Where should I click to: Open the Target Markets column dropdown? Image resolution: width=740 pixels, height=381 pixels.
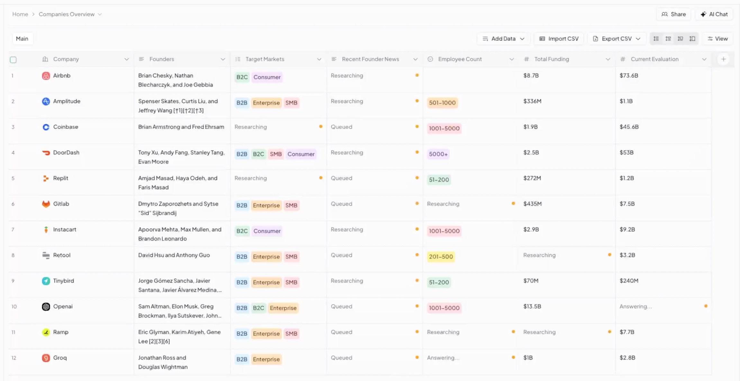(319, 59)
